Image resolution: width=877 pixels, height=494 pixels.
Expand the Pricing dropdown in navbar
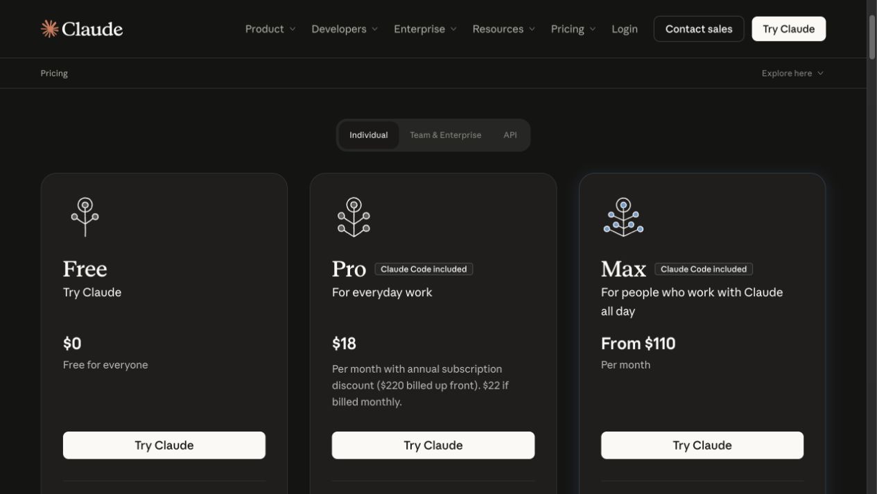573,29
